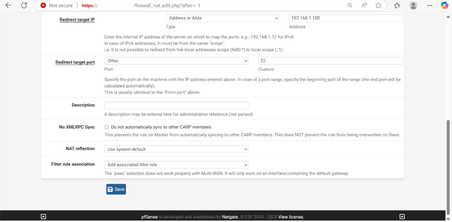Click the Not secure warning icon
452x222 pixels.
point(43,5)
